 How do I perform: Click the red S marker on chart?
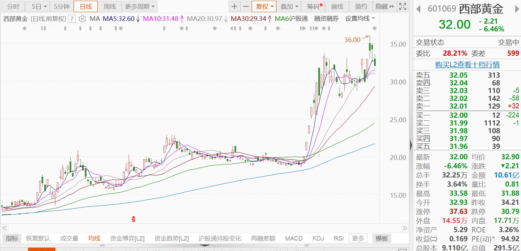(134, 219)
